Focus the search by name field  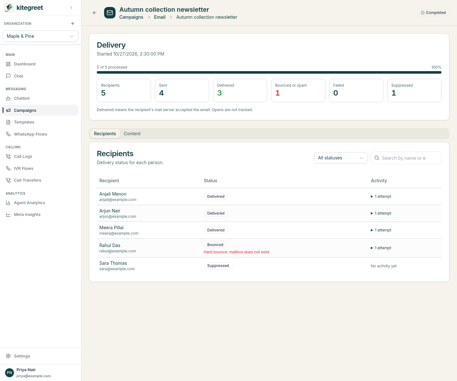(406, 158)
